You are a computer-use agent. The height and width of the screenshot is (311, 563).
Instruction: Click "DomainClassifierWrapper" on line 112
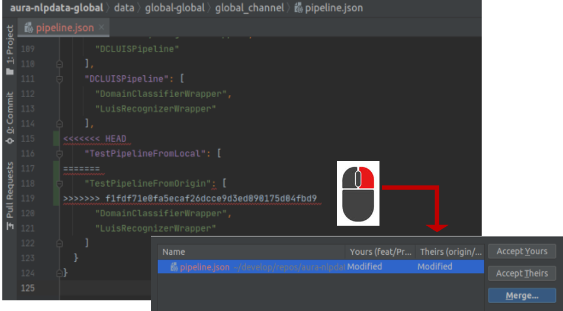coord(160,94)
